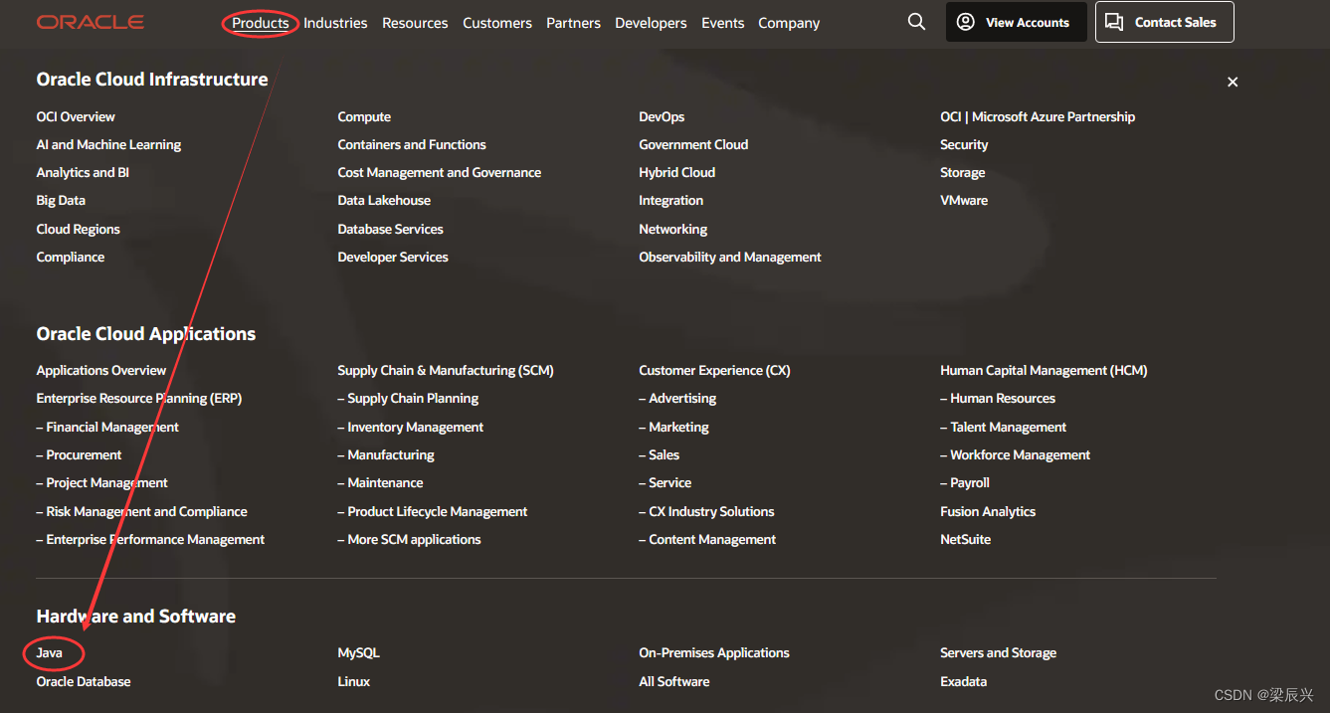Go to Applications Overview
Image resolution: width=1330 pixels, height=713 pixels.
[101, 370]
